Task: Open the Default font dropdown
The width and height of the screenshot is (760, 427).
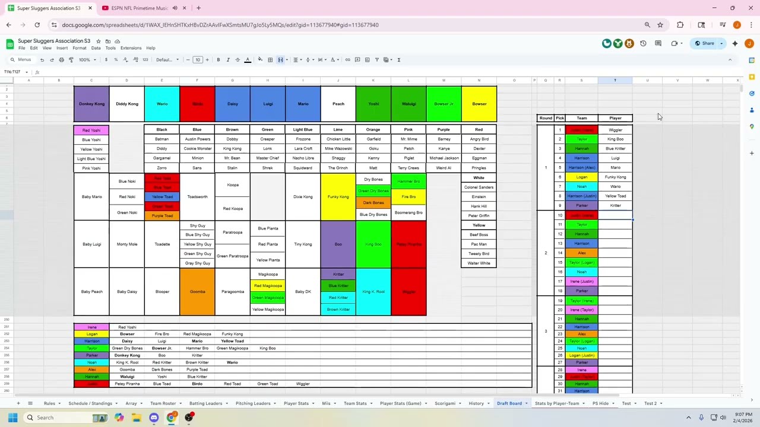Action: coord(167,60)
